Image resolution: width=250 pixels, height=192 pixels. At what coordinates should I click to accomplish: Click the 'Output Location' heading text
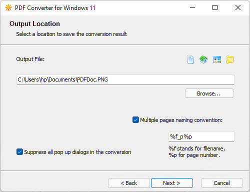coord(34,23)
